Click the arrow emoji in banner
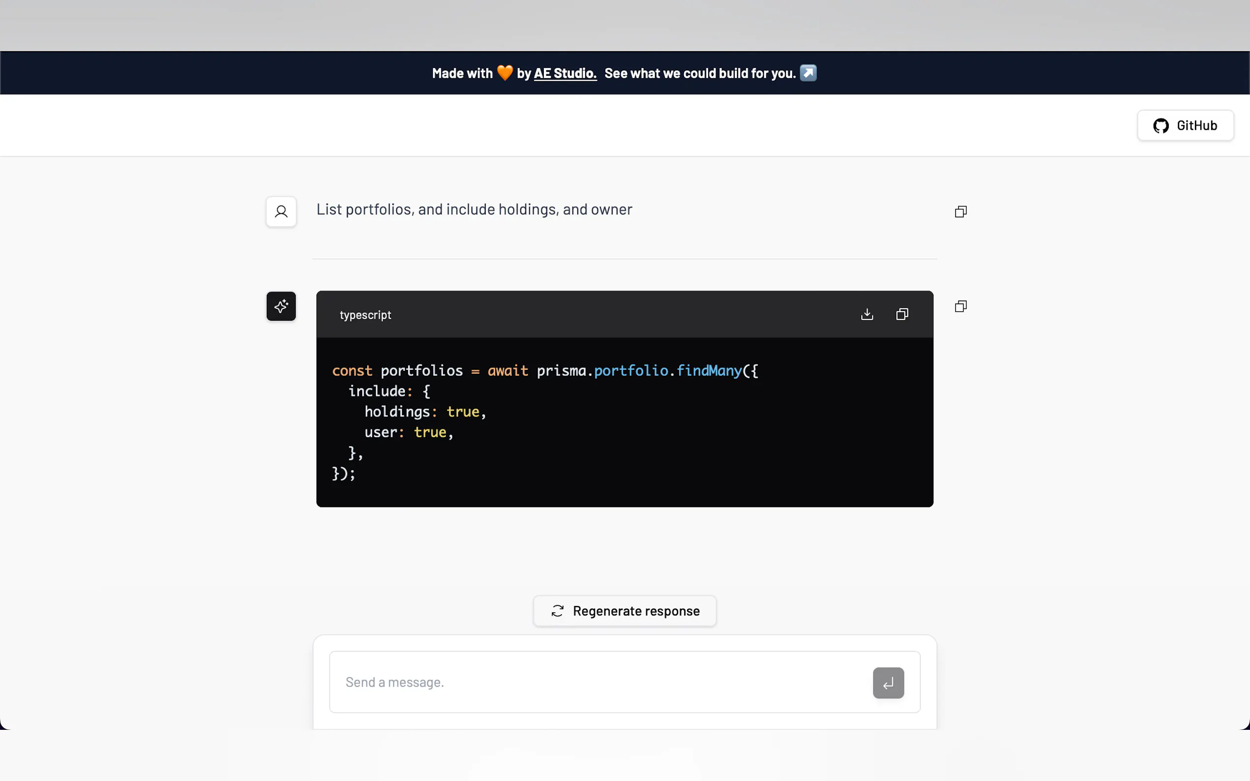Screen dimensions: 1250x781 808,73
